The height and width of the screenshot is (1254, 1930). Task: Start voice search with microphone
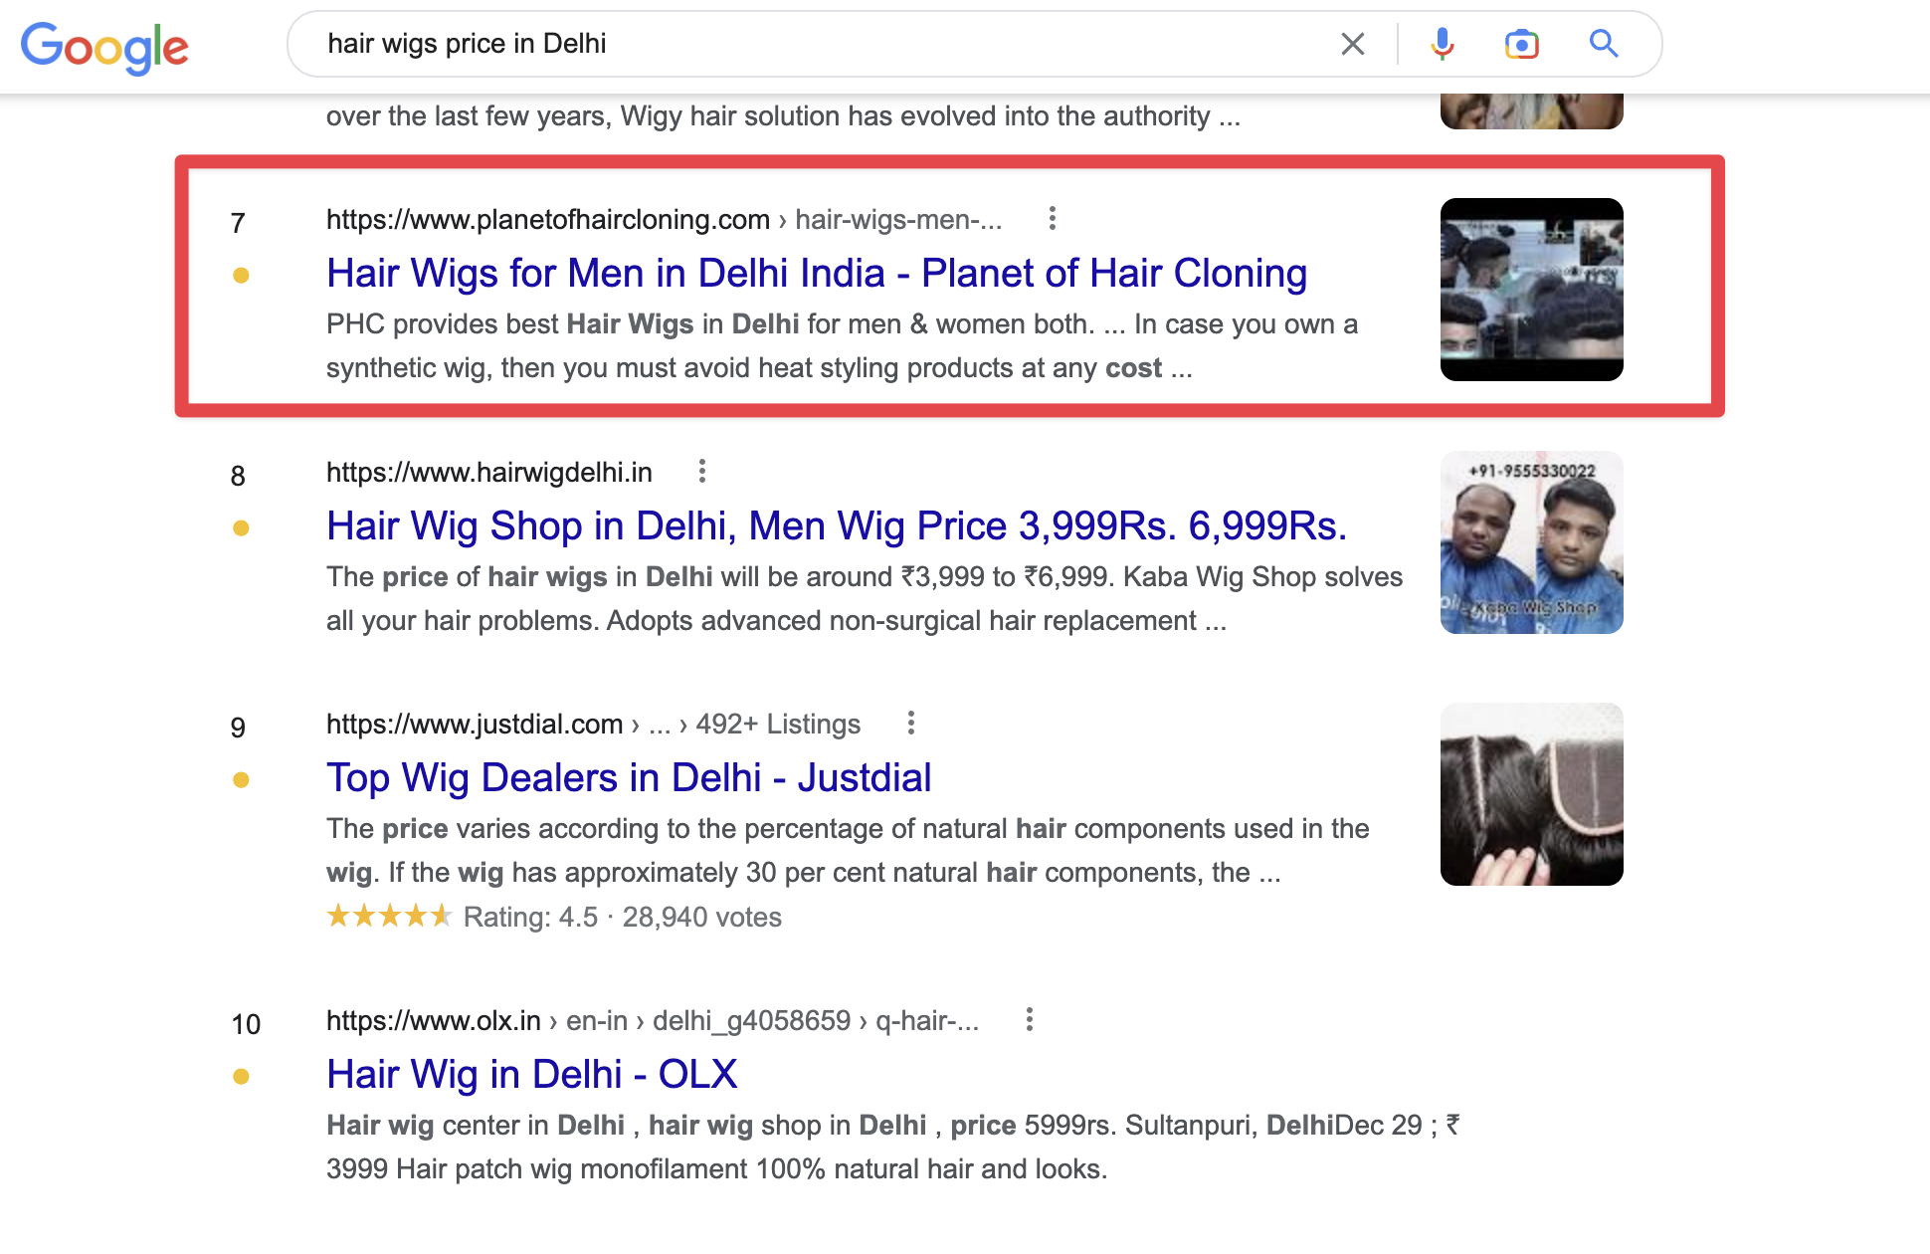point(1442,44)
